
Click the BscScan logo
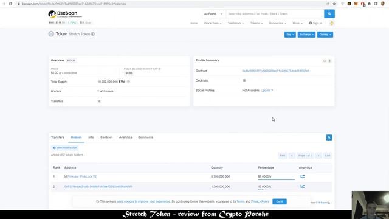point(65,14)
